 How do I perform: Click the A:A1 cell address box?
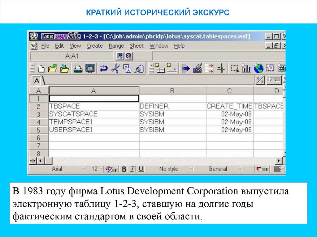point(72,56)
